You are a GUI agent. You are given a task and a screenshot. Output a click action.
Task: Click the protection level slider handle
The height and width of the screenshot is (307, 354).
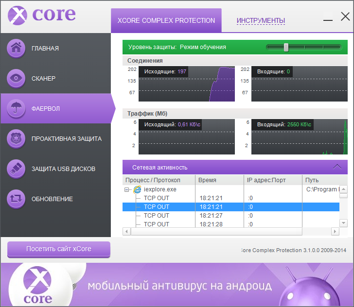tap(286, 48)
